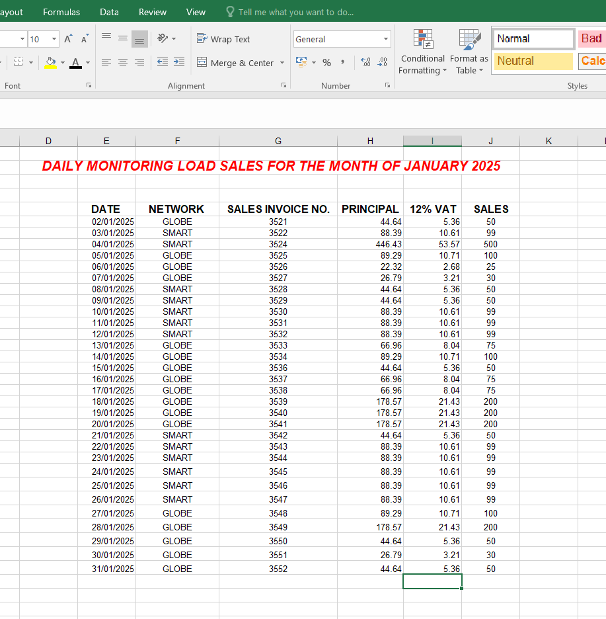Click the Format as Table icon

click(x=469, y=52)
